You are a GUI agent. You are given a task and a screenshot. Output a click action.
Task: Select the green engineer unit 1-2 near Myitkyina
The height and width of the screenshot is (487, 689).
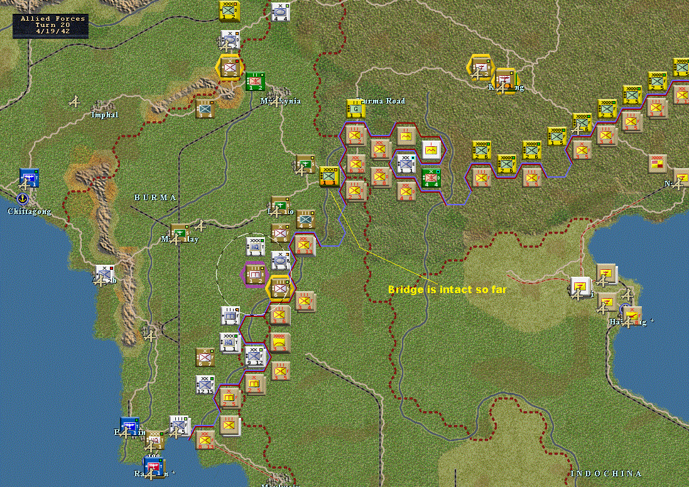(255, 81)
